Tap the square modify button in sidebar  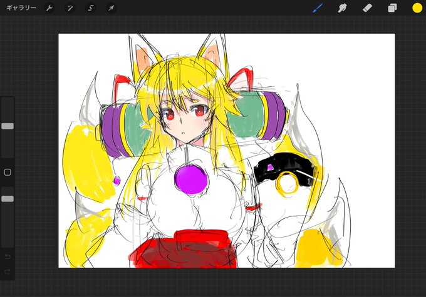(x=8, y=172)
